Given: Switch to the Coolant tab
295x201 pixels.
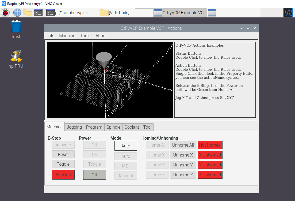Looking at the screenshot, I should (x=132, y=127).
